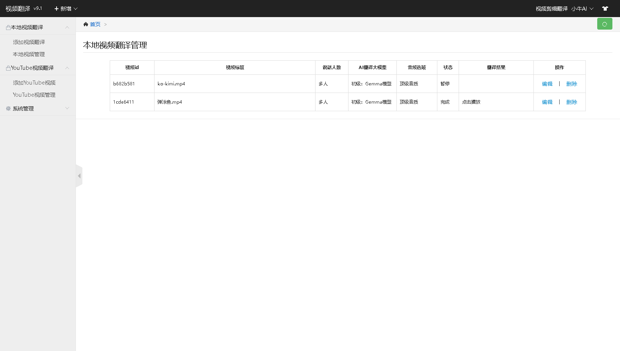Collapse the 本地视频翻译 section chevron
The width and height of the screenshot is (620, 351).
coord(67,27)
